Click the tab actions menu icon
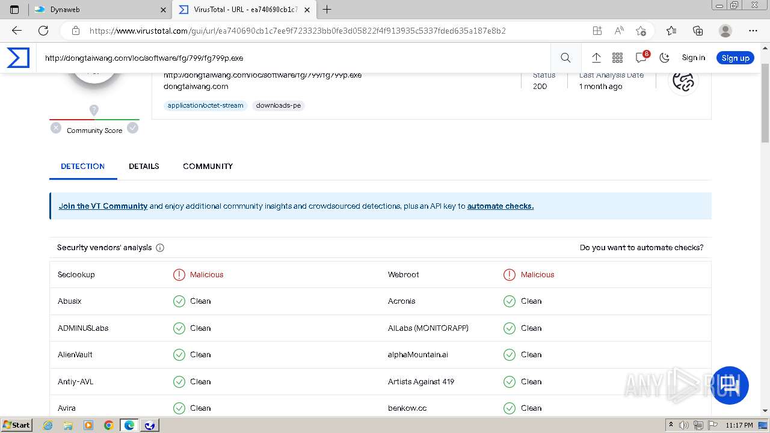The width and height of the screenshot is (770, 433). [x=14, y=10]
